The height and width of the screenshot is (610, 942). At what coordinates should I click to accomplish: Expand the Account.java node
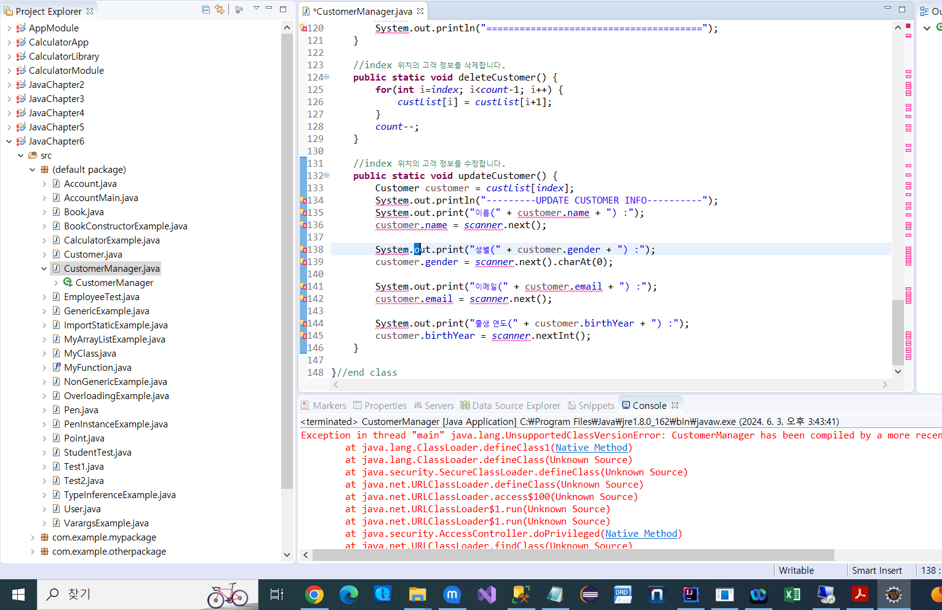[x=44, y=184]
